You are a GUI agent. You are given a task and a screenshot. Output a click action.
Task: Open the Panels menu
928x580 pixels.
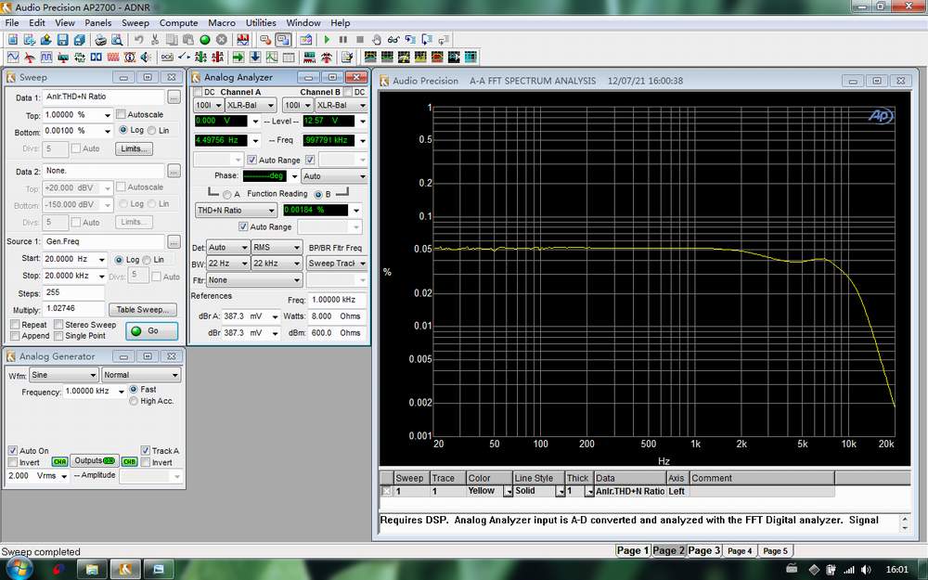point(97,22)
